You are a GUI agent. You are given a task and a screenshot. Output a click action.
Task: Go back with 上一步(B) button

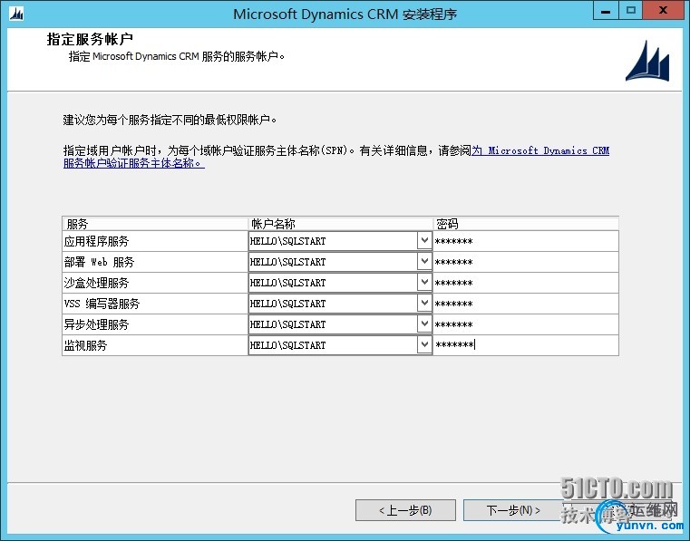pos(405,510)
